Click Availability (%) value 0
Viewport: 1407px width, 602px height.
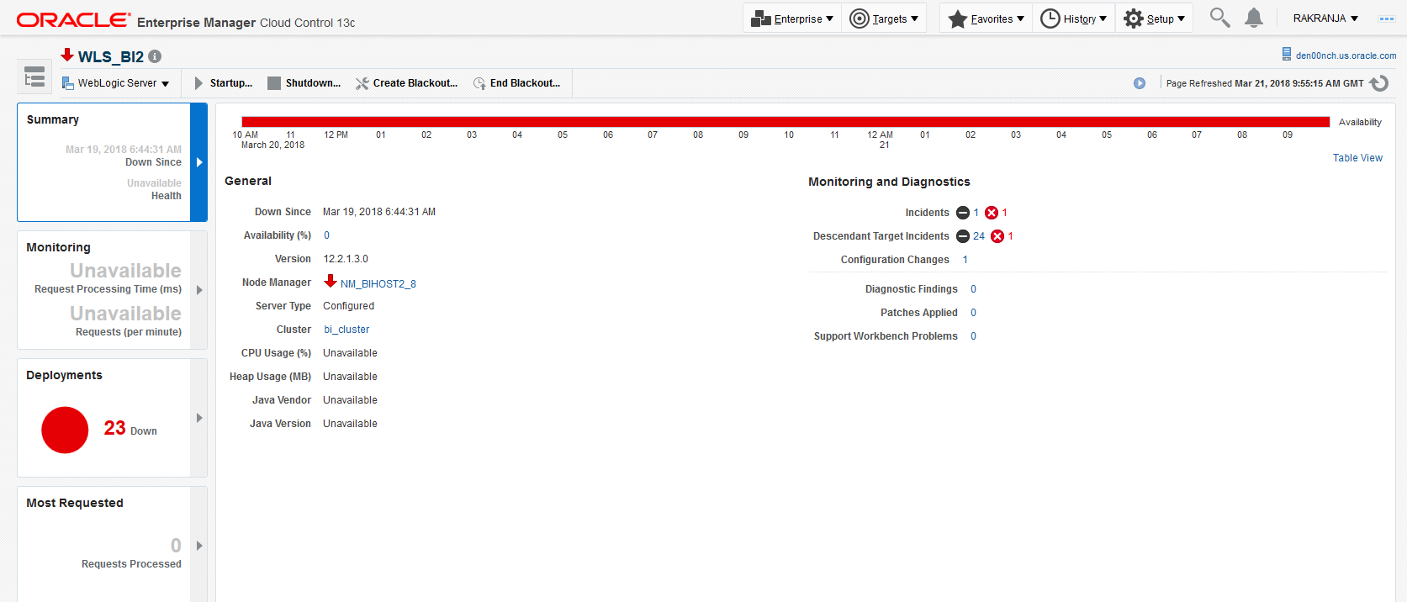tap(327, 235)
